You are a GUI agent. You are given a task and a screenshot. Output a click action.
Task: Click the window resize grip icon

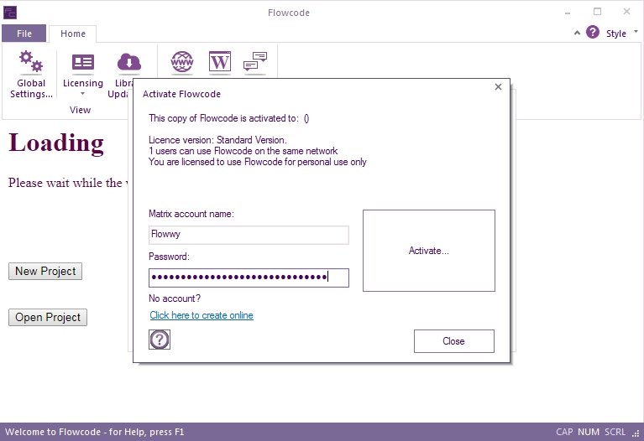[637, 433]
